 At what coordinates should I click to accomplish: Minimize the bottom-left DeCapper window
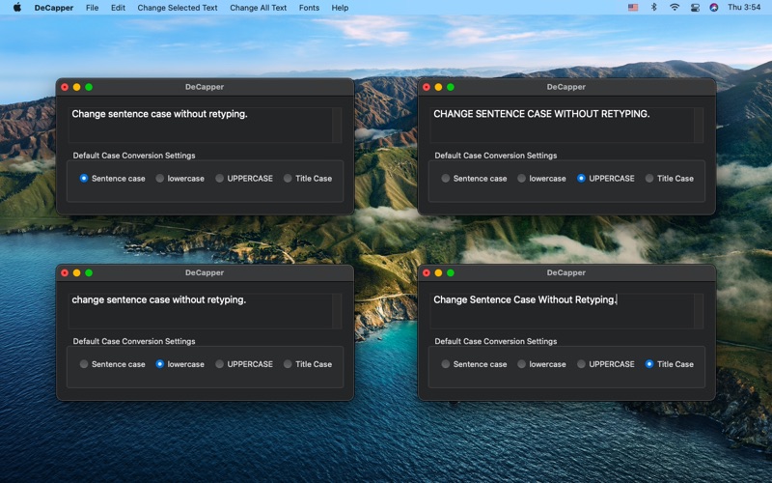point(77,272)
